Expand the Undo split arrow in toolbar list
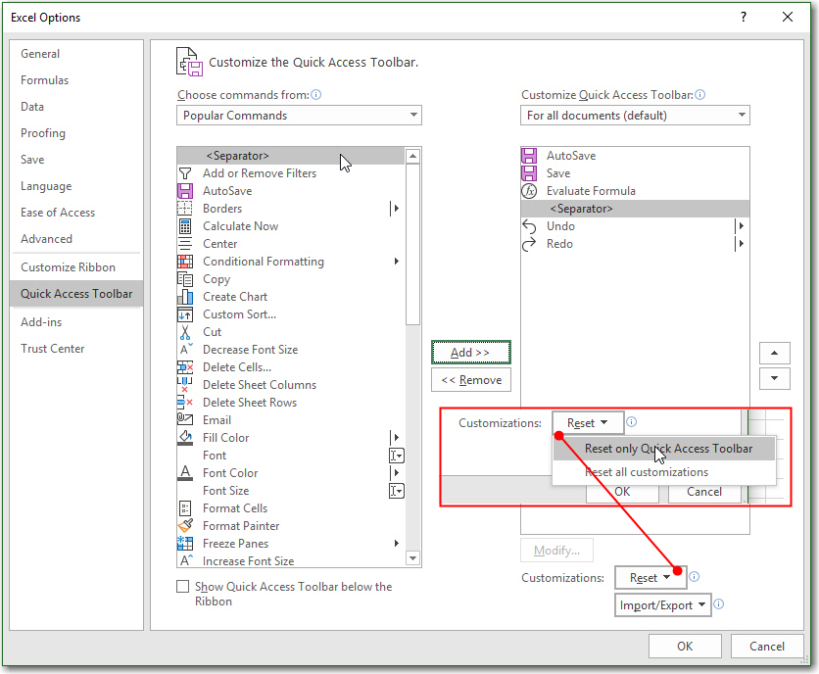 (x=740, y=226)
